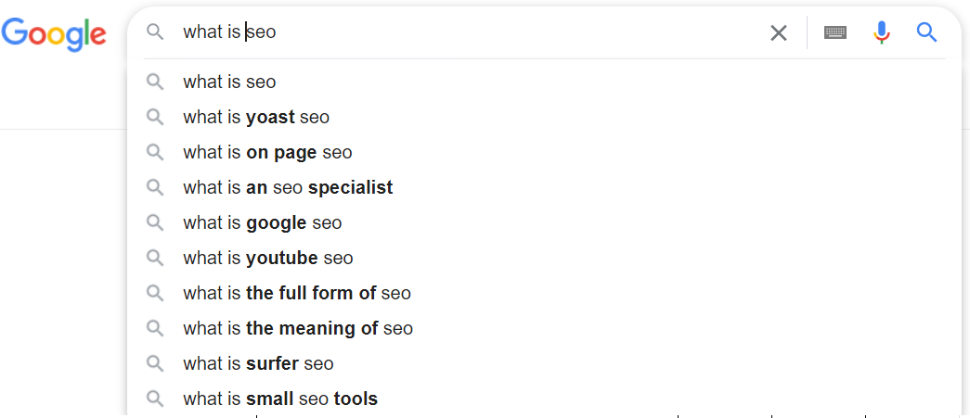Choose "what is the meaning of seo"
This screenshot has width=970, height=418.
[x=297, y=328]
